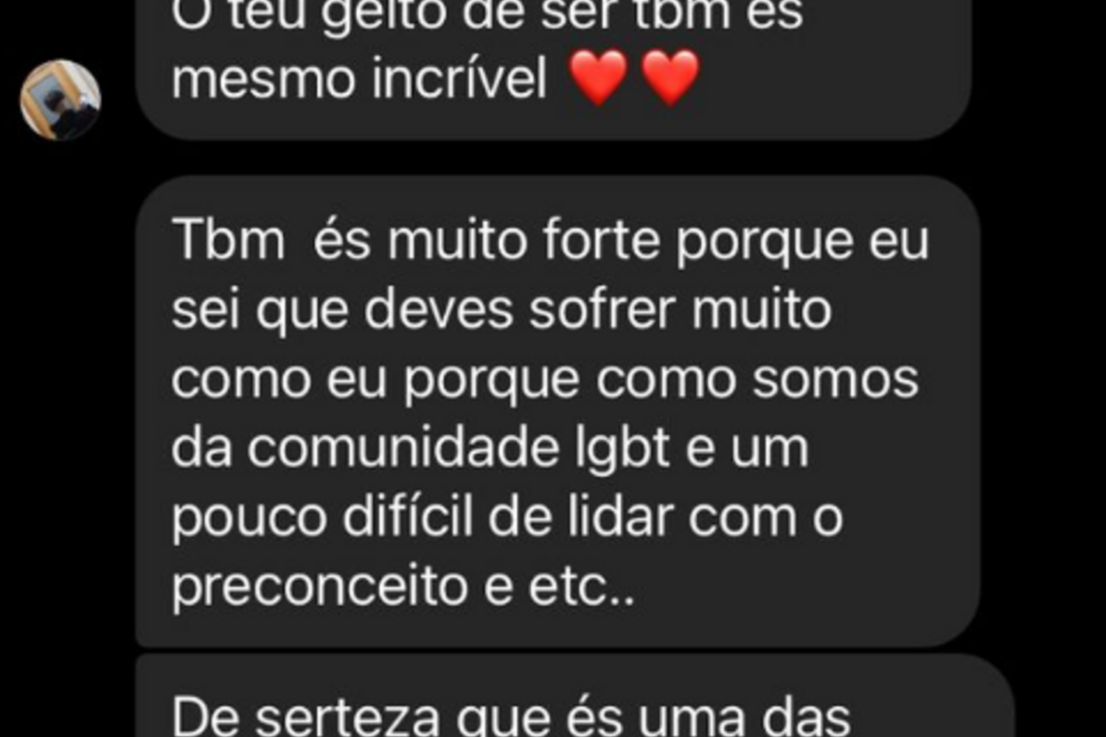
Task: Click the word 'forte' in the message
Action: point(601,240)
